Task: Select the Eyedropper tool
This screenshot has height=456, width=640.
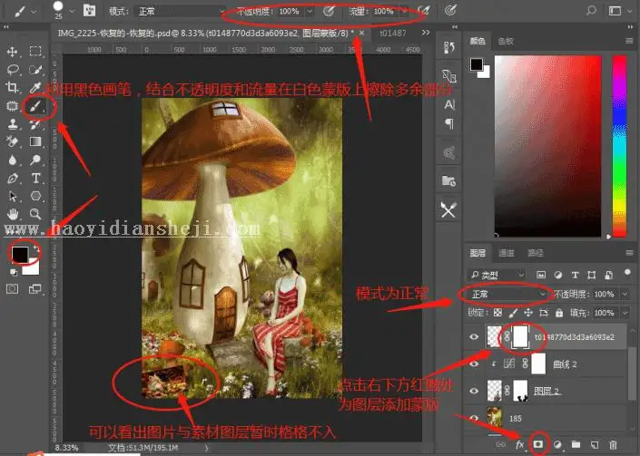Action: pyautogui.click(x=35, y=87)
